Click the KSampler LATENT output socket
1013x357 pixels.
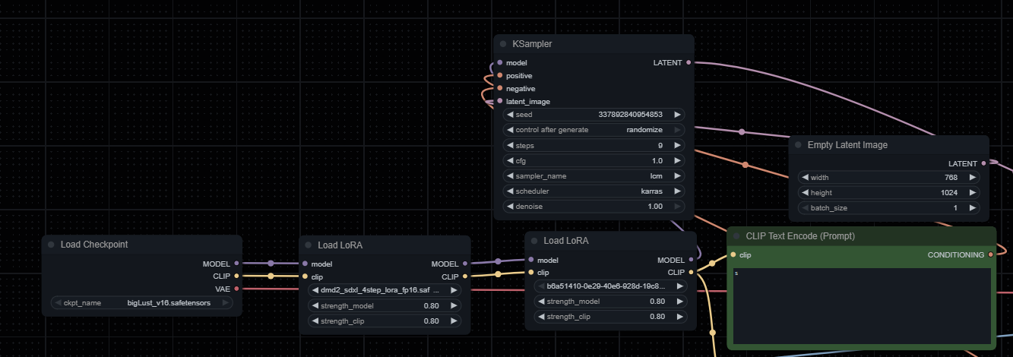click(x=689, y=63)
